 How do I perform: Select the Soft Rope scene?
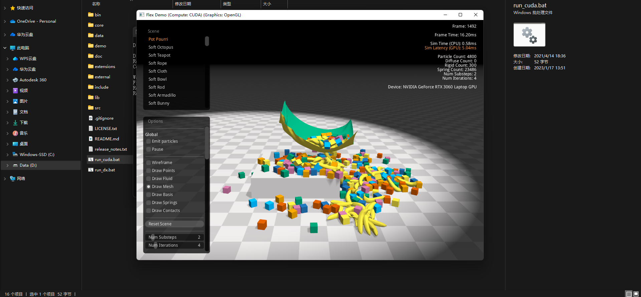click(158, 63)
